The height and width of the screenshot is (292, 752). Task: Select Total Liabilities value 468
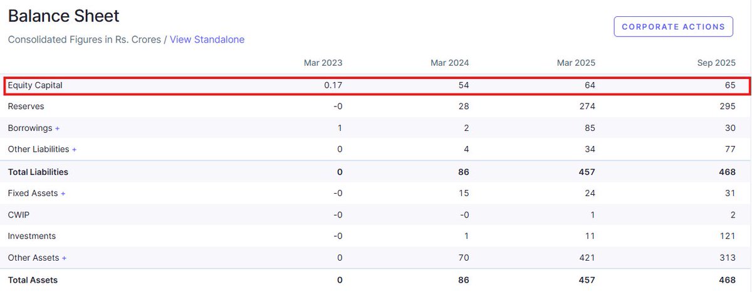pos(727,171)
